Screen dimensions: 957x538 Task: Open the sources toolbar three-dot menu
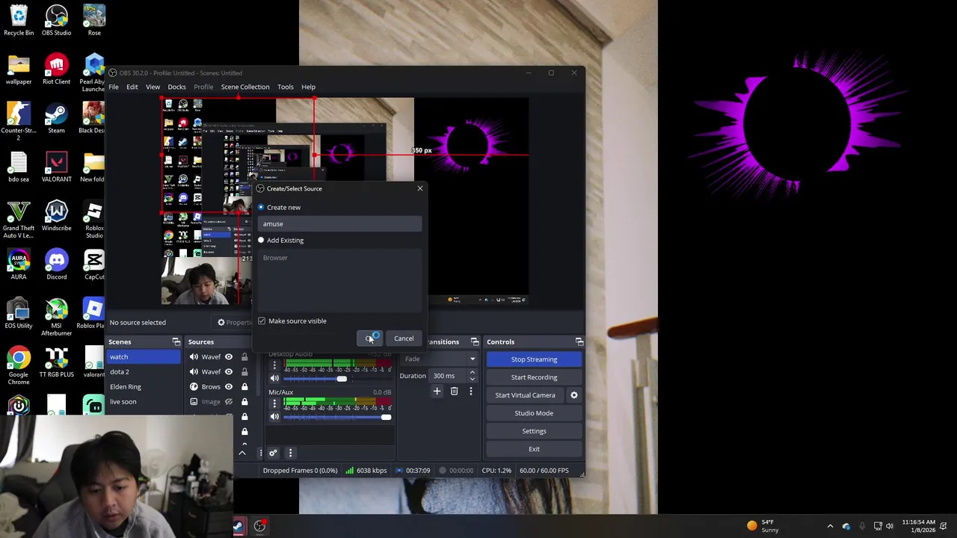point(260,453)
